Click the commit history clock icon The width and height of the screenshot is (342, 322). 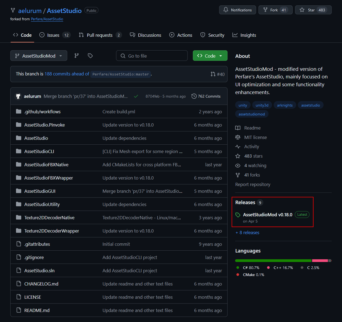(194, 96)
